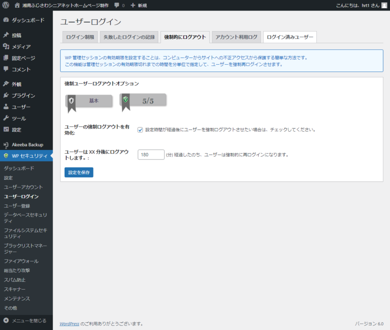Open アカウント利用ログ tab
Image resolution: width=390 pixels, height=330 pixels.
[236, 37]
